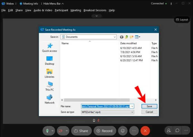The image size is (193, 137).
Task: Click the Cancel button
Action: coord(149,112)
